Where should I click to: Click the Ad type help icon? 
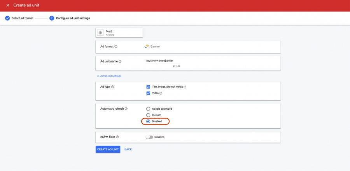[113, 87]
